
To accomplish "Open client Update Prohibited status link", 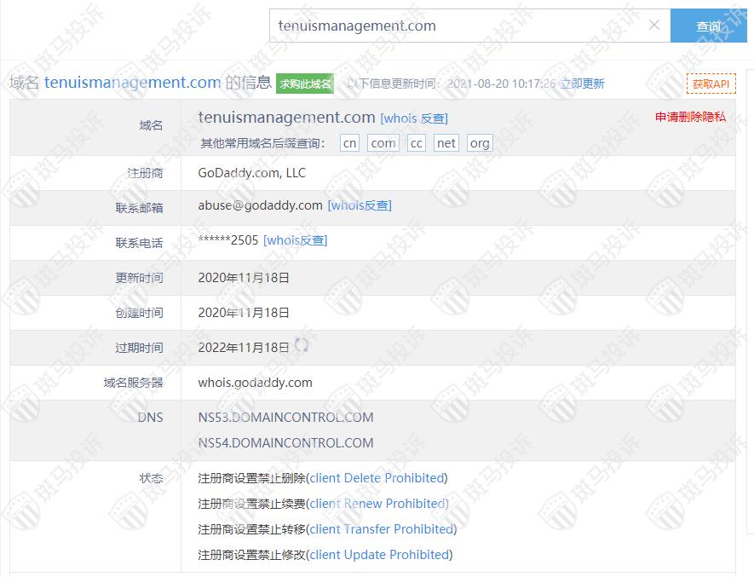I will tap(379, 555).
